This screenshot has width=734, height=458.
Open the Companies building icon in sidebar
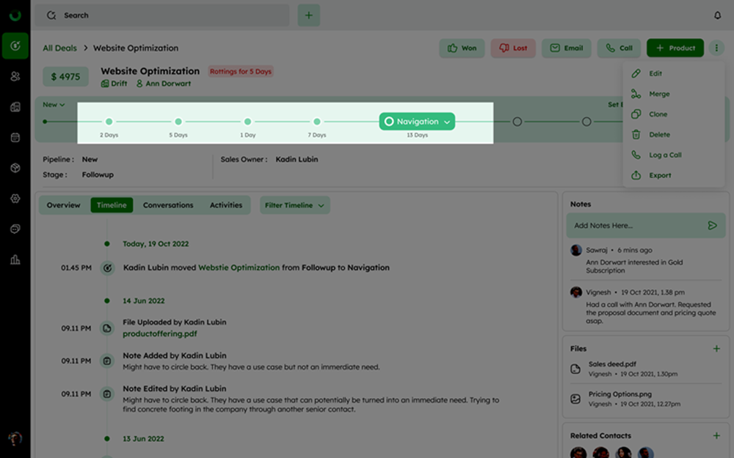(x=15, y=107)
